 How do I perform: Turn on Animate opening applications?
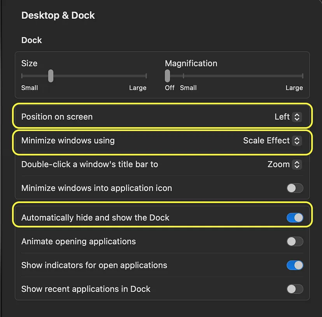(x=295, y=242)
